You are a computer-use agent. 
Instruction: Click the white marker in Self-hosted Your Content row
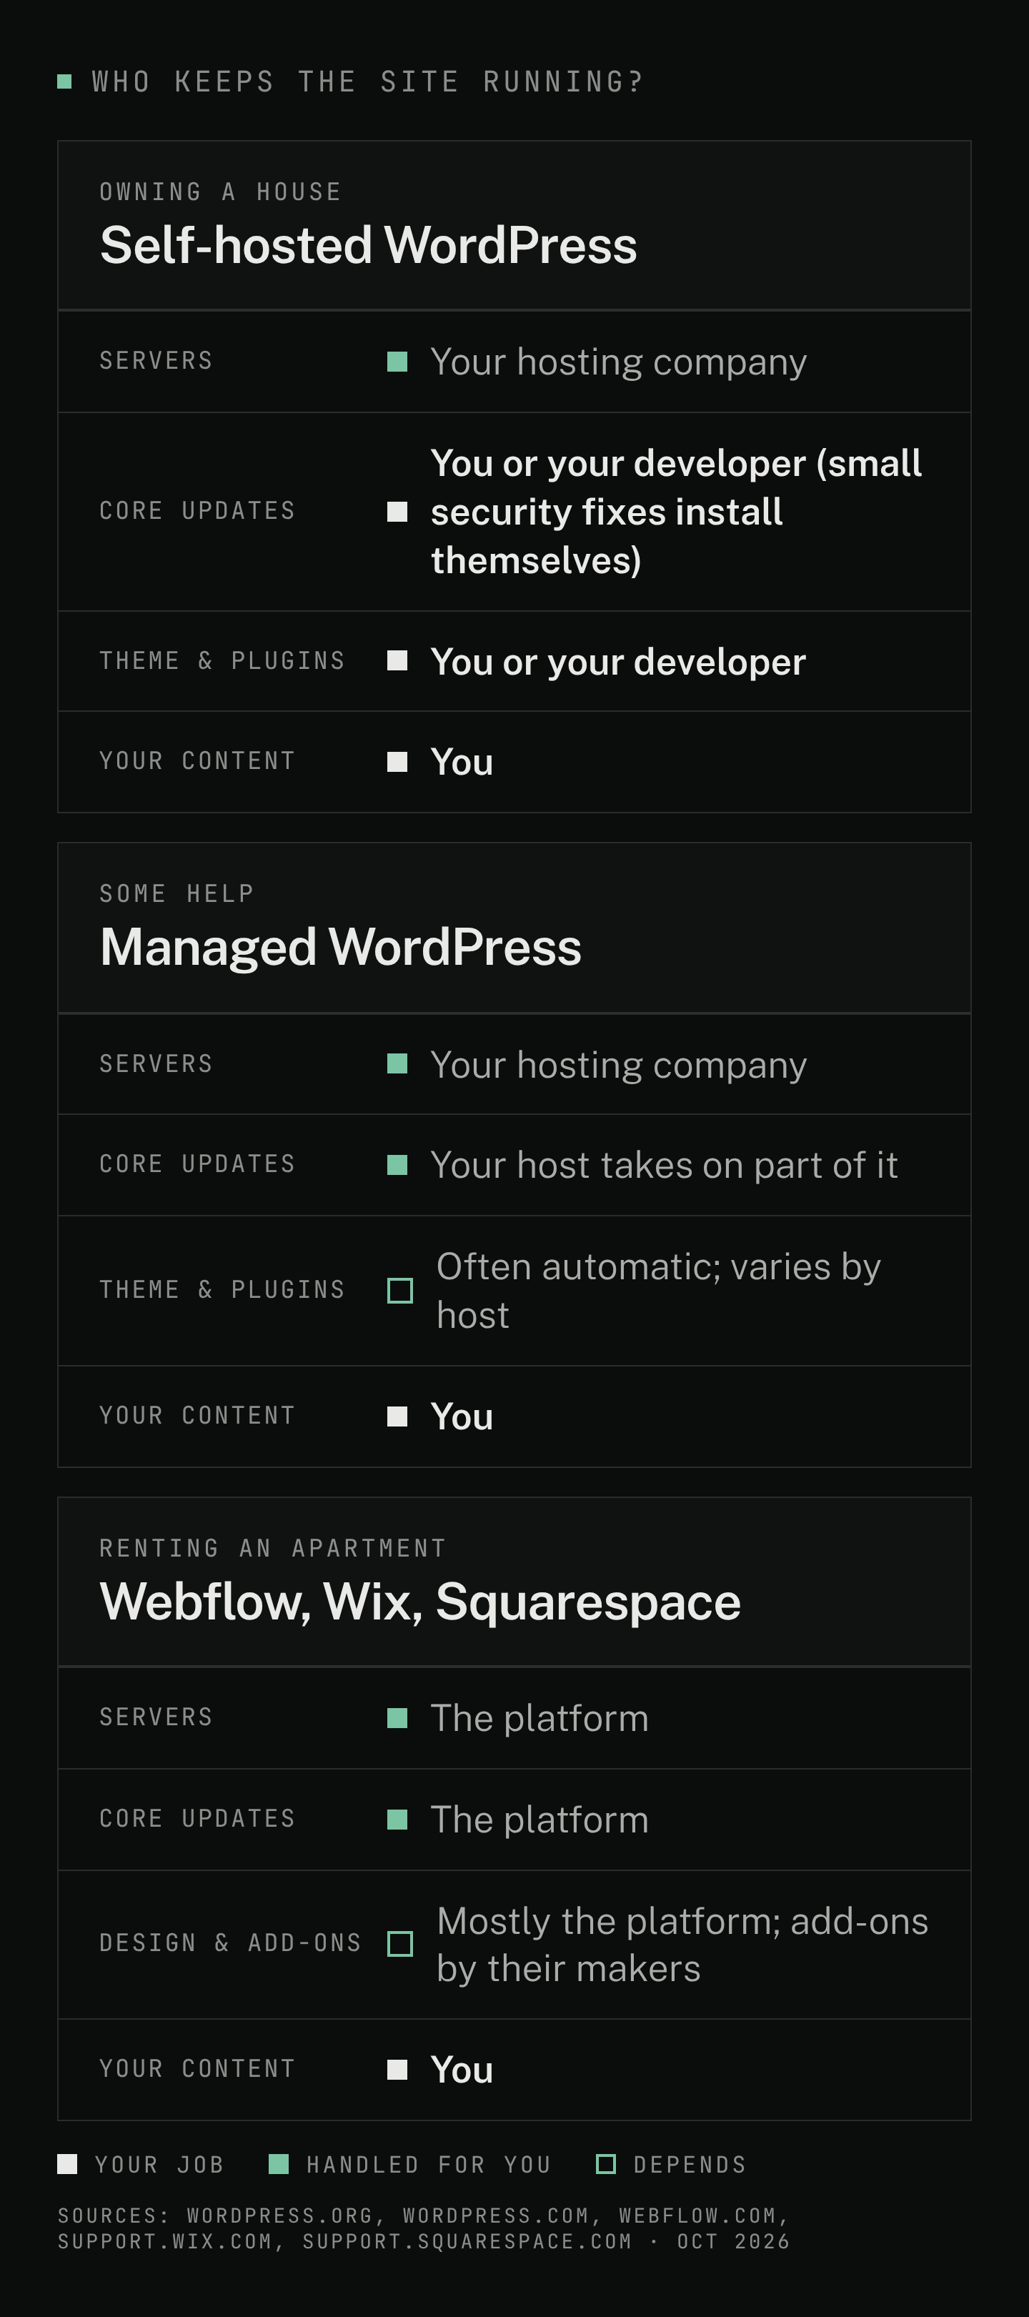(x=397, y=762)
